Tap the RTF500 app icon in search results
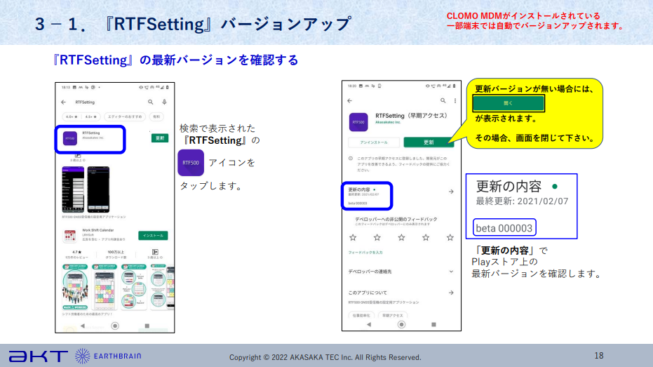The height and width of the screenshot is (367, 653). [70, 138]
